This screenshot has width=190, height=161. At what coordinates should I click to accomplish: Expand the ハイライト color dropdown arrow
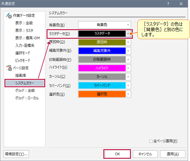point(128,68)
